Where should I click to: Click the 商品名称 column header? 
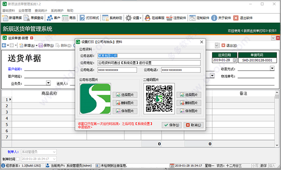(49, 93)
